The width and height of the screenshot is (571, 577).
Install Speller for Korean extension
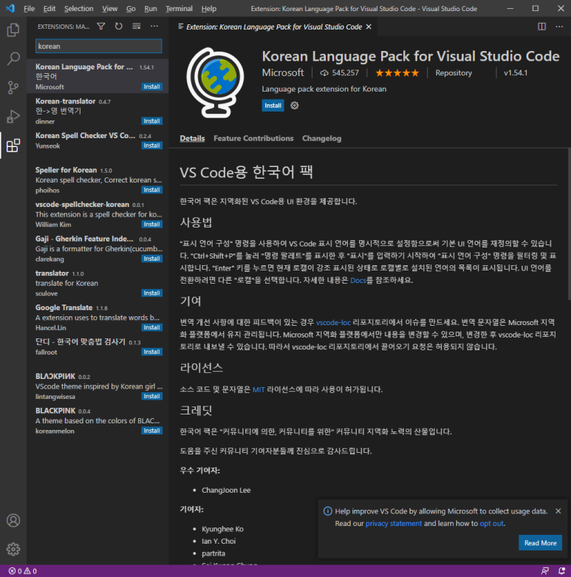coord(151,190)
